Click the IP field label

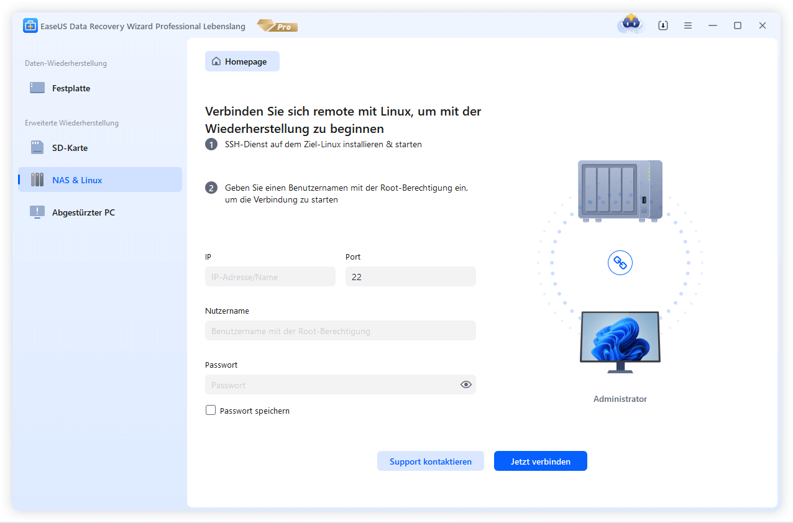(208, 257)
